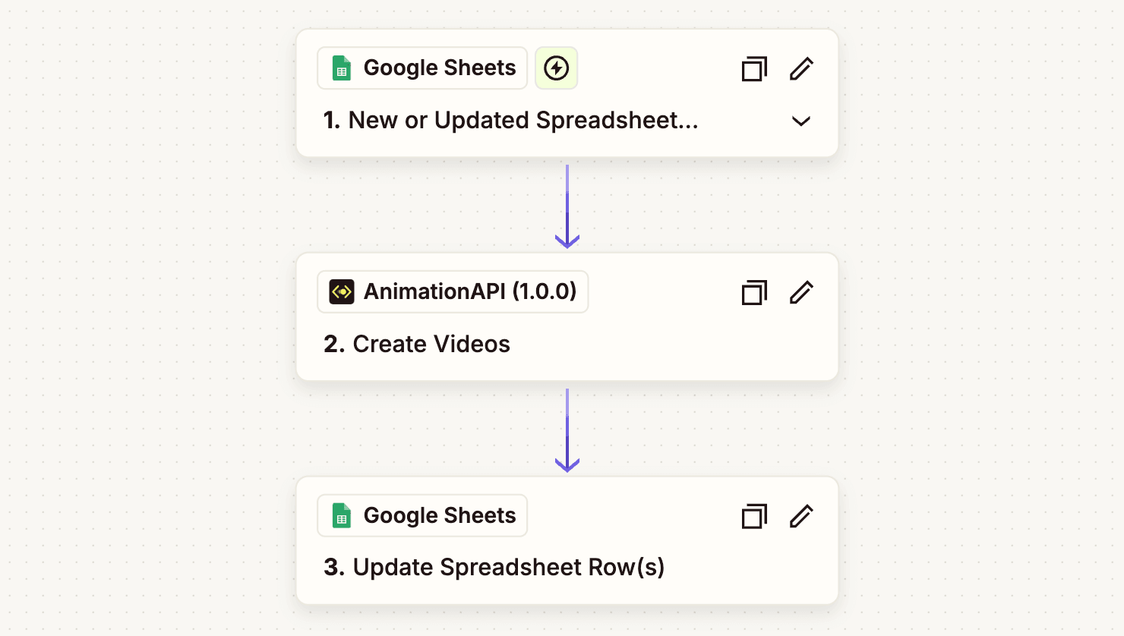Click the duplicate icon on step 3
1124x636 pixels.
(x=753, y=516)
